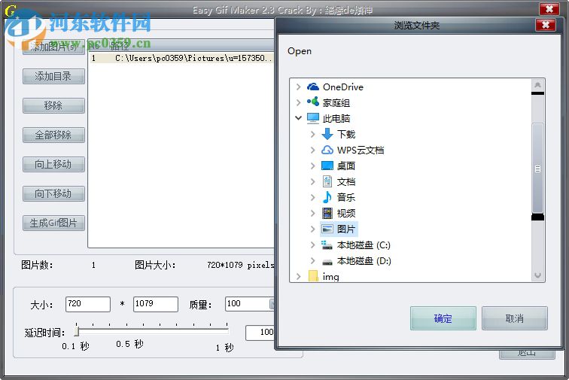
Task: Confirm folder selection with 确定 button
Action: [x=443, y=318]
